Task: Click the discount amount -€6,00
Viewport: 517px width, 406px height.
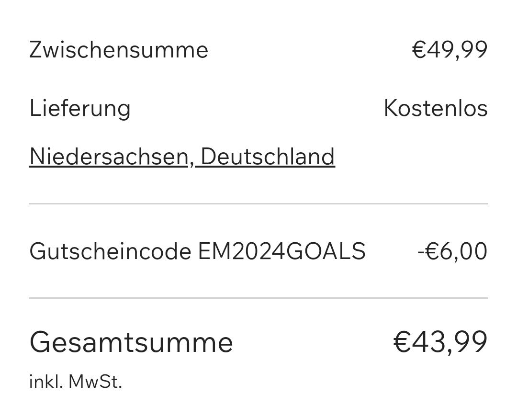Action: click(x=452, y=251)
